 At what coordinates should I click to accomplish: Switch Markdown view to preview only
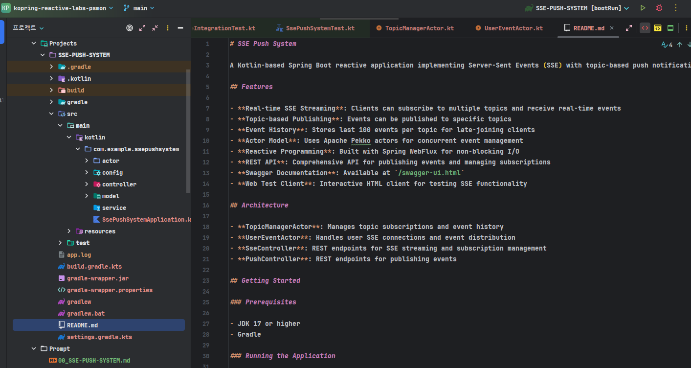(670, 28)
